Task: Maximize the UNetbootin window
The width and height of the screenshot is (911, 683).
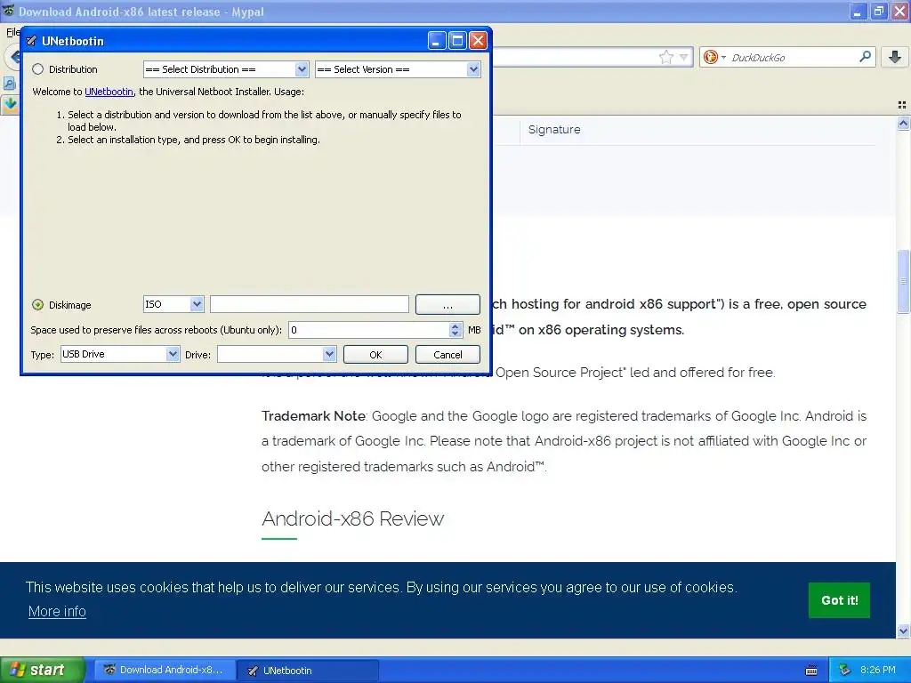Action: click(x=457, y=41)
